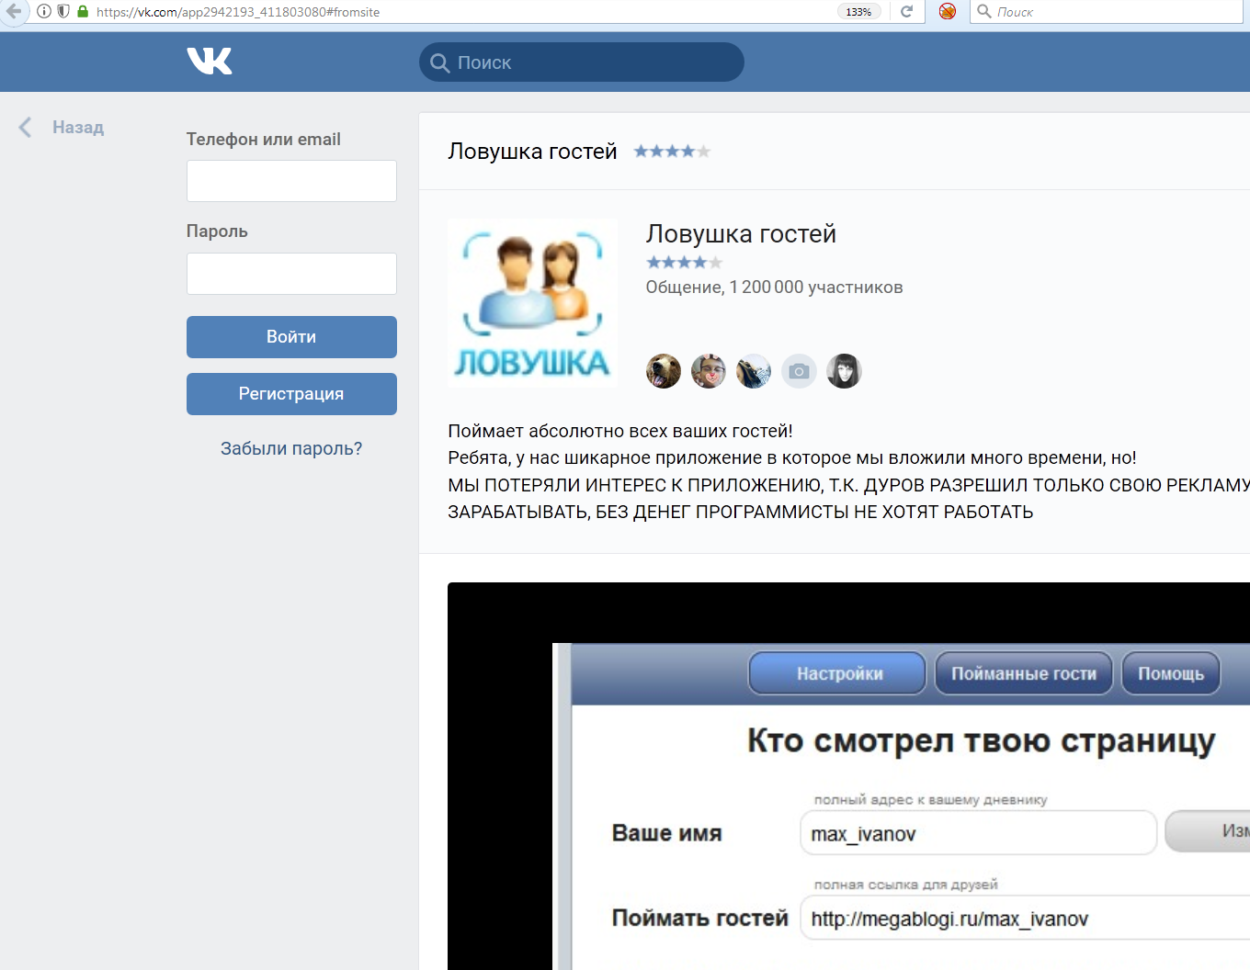Viewport: 1250px width, 970px height.
Task: Click the cut-off Изм button
Action: [x=1208, y=831]
